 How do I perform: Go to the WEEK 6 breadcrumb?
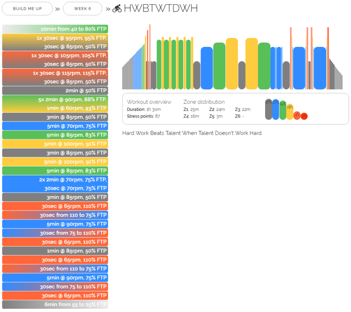tap(82, 9)
